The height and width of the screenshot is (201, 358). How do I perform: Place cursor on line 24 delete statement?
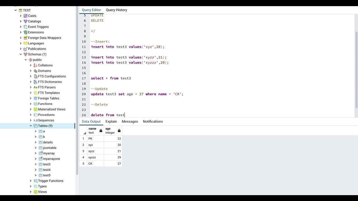click(108, 115)
